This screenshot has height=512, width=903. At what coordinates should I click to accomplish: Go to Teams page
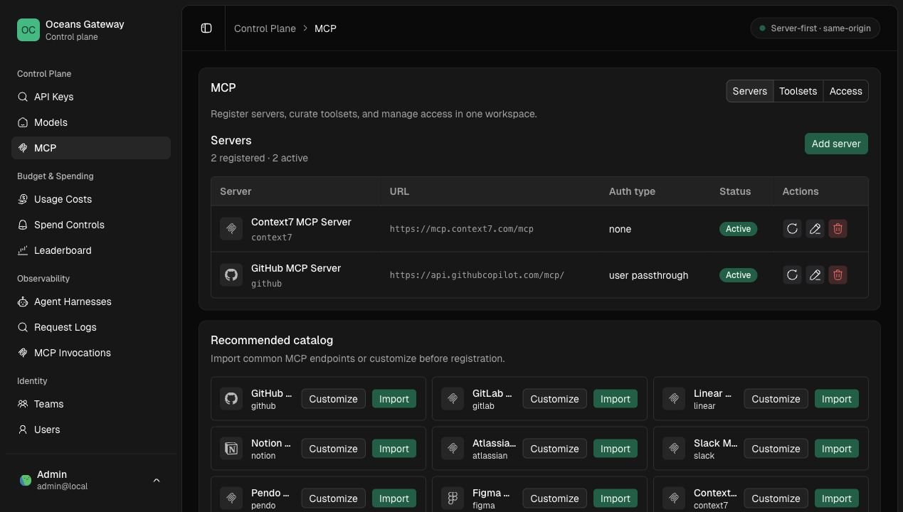point(91,404)
